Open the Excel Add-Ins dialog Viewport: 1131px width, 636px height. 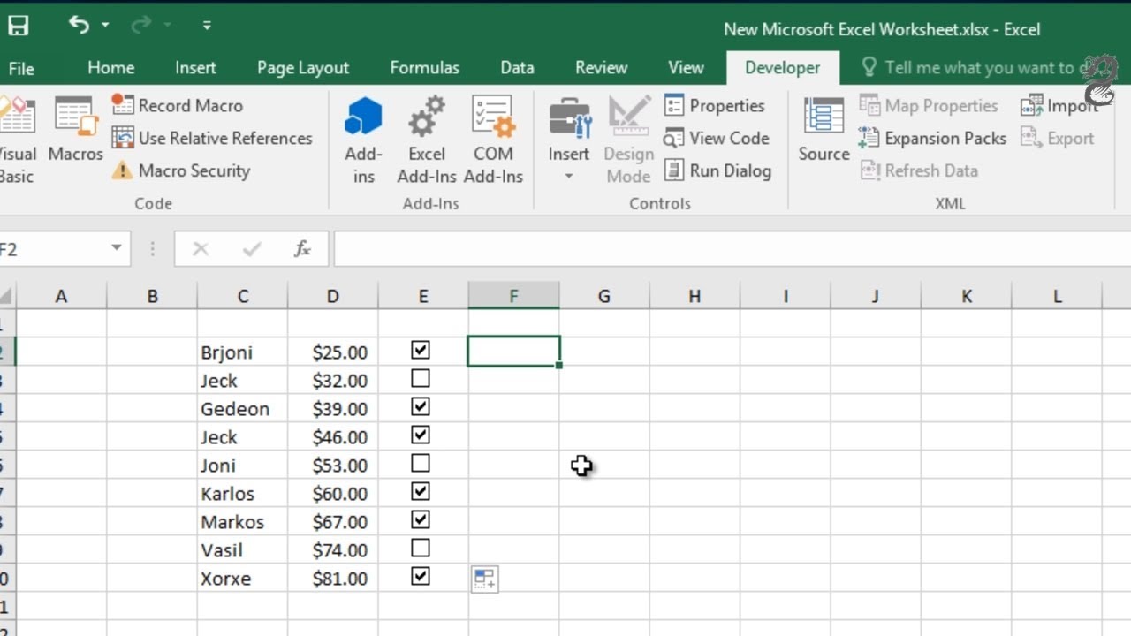coord(426,140)
